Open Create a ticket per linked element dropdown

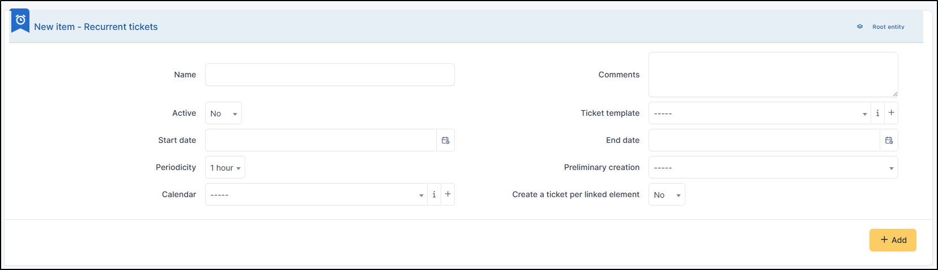[x=666, y=195]
